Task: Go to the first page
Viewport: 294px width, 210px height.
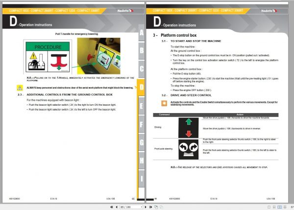Action: click(112, 207)
